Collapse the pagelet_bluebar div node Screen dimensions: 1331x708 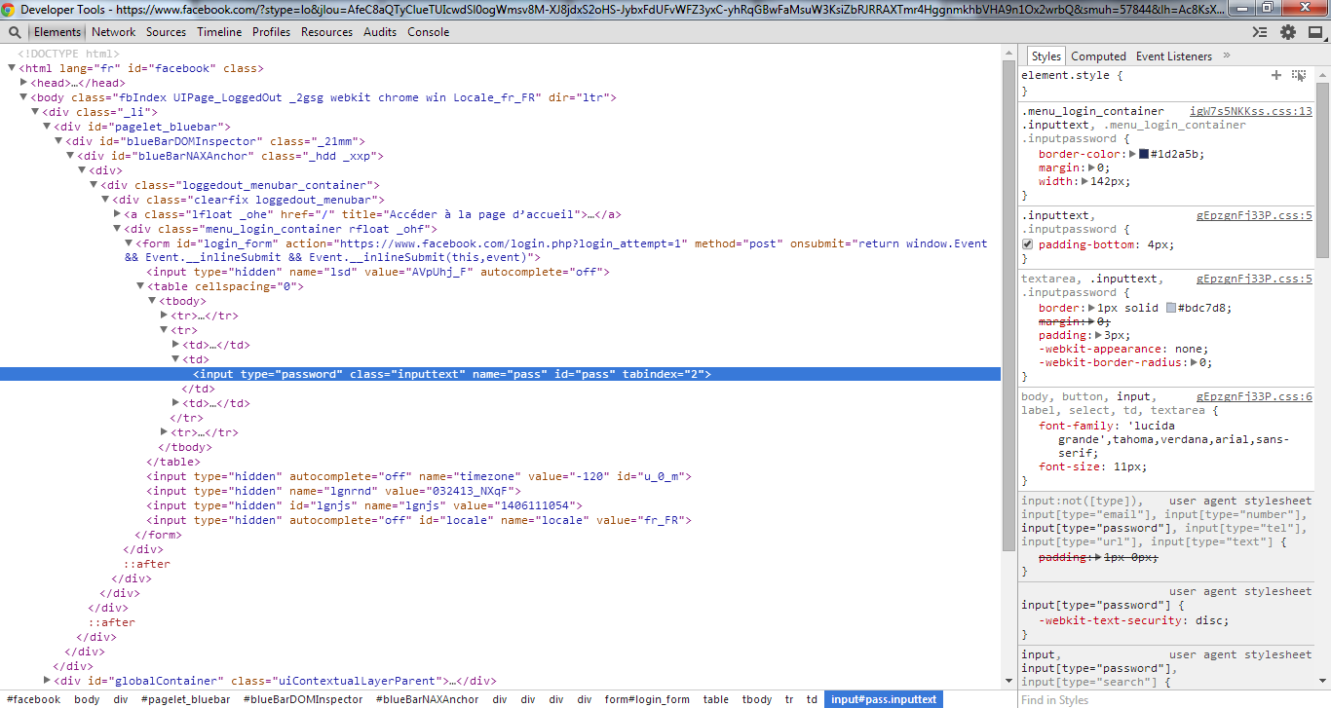[x=48, y=127]
